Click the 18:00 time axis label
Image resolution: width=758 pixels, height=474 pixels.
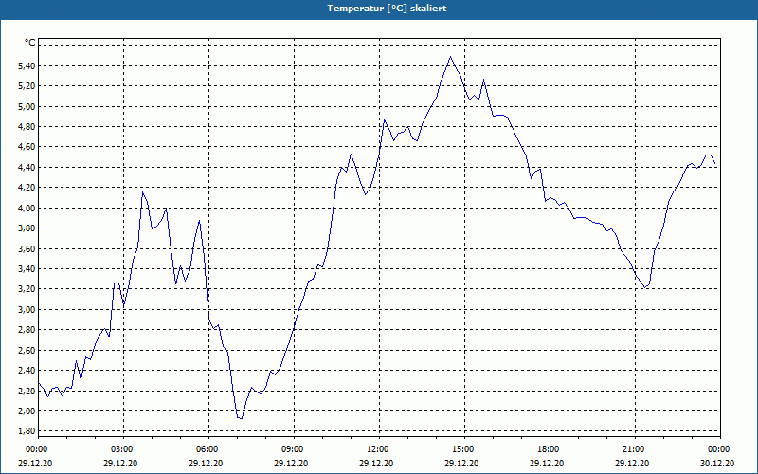click(x=550, y=449)
